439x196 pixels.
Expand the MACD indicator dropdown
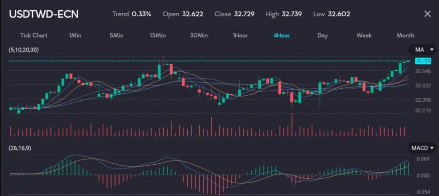[x=423, y=148]
